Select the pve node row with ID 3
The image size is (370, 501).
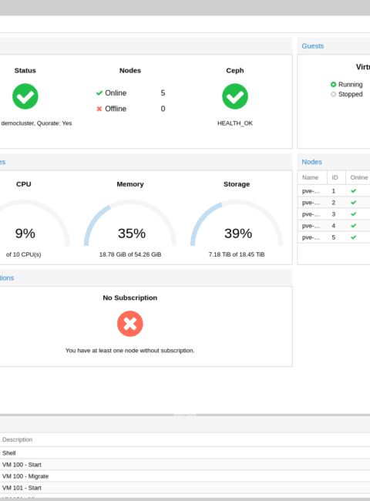334,214
